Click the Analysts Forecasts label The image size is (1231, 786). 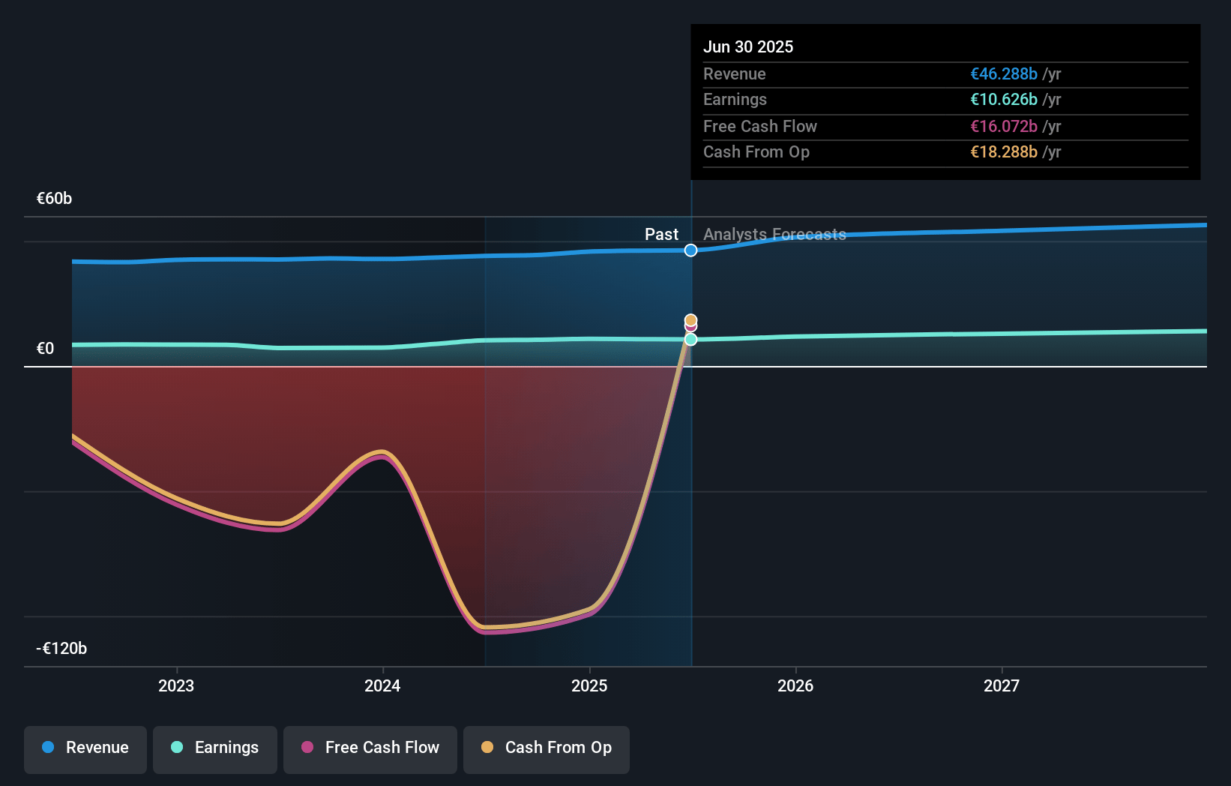774,234
